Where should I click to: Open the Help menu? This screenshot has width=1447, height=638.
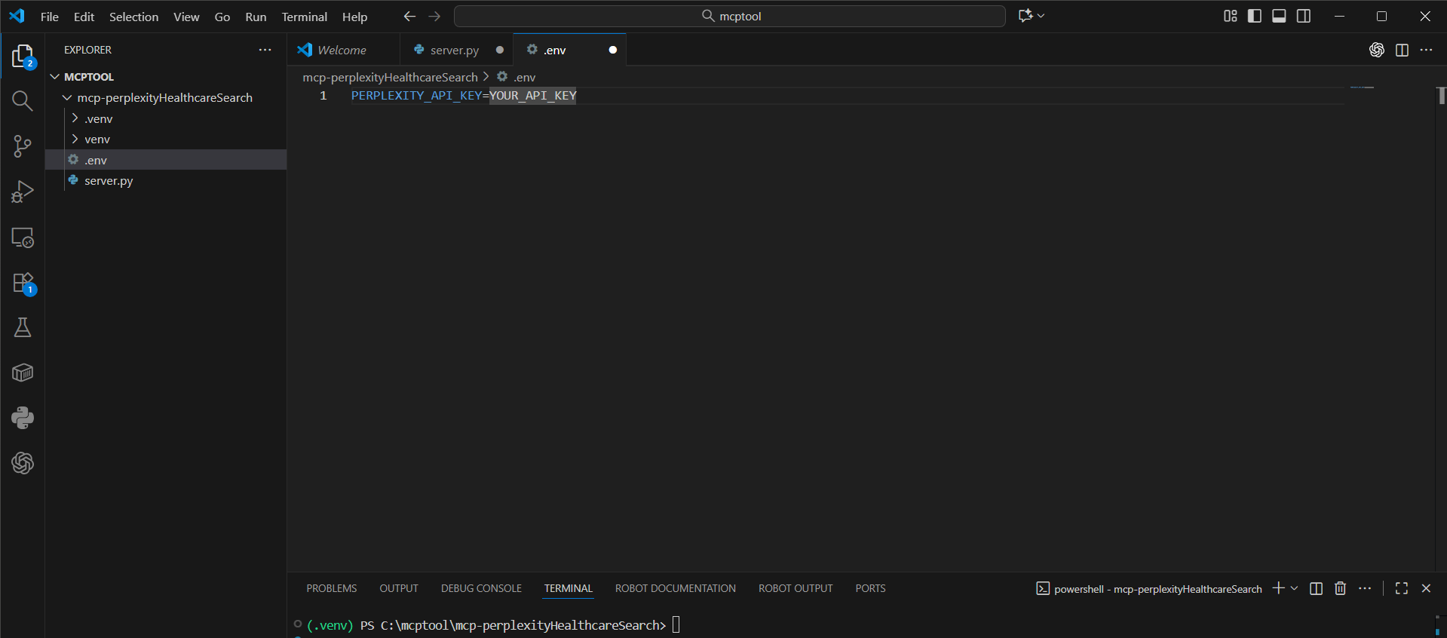pyautogui.click(x=354, y=17)
